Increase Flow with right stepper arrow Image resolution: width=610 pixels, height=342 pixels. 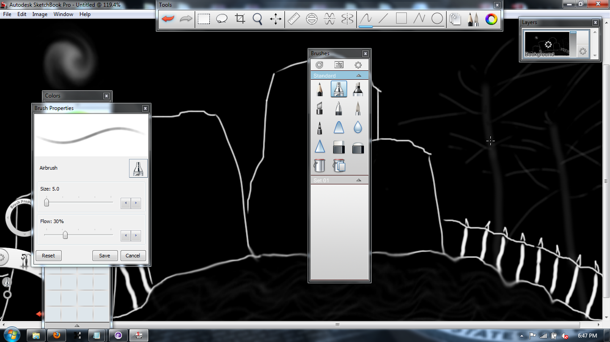[x=136, y=236]
